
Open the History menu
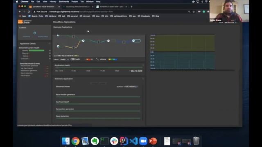[x=53, y=2]
